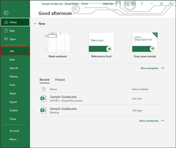Switch to the Recent tab

coord(44,80)
